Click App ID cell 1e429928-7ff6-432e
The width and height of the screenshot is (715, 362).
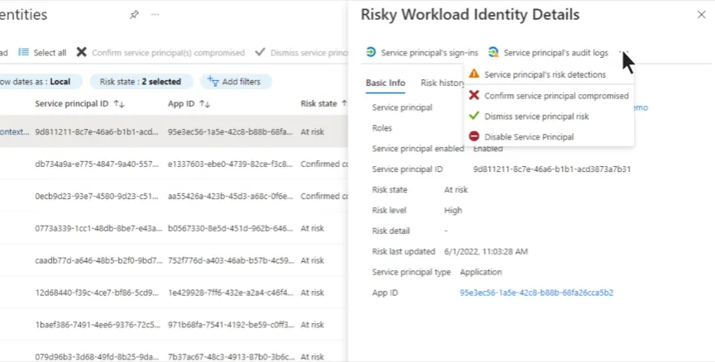pos(230,293)
